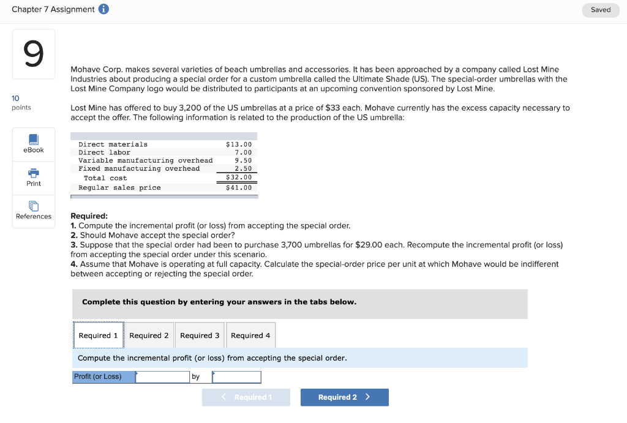Click the 9.50 variable overhead value
The image size is (627, 423).
pyautogui.click(x=243, y=160)
